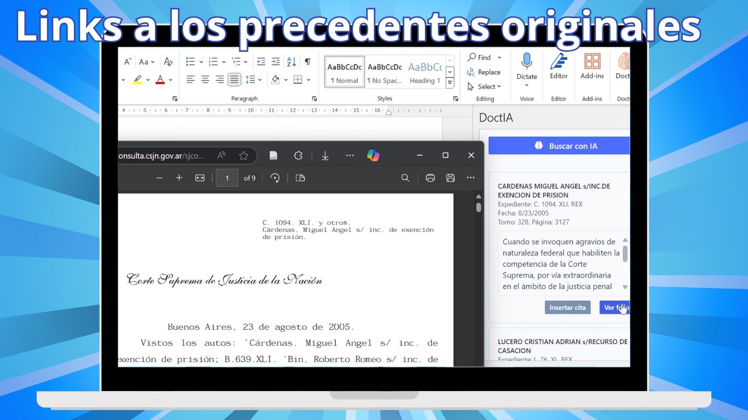Click the PDF vertical scrollbar thumb

(479, 207)
